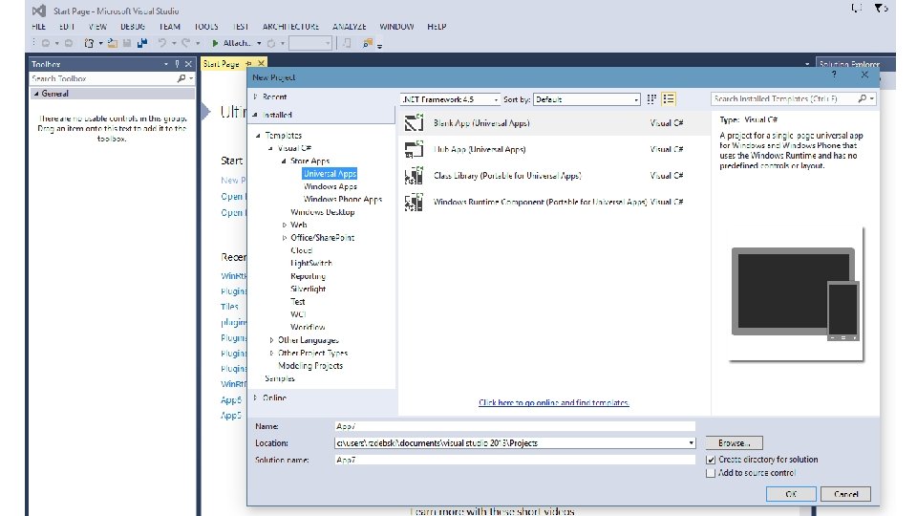This screenshot has width=917, height=516.
Task: Click the Blank App template icon
Action: pos(414,123)
